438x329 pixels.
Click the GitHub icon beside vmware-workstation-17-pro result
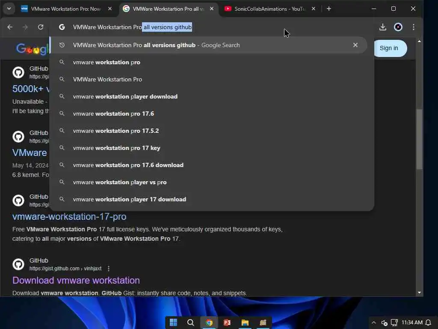tap(18, 200)
